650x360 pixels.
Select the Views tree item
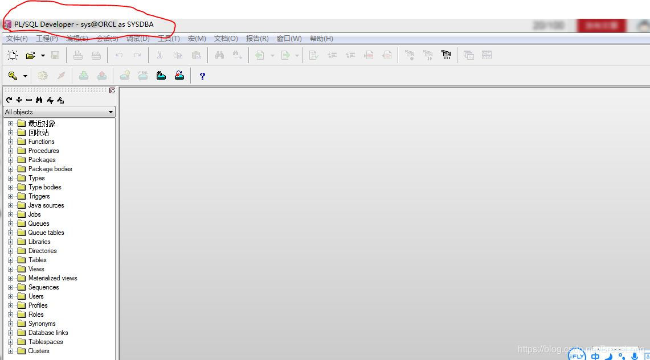click(36, 269)
